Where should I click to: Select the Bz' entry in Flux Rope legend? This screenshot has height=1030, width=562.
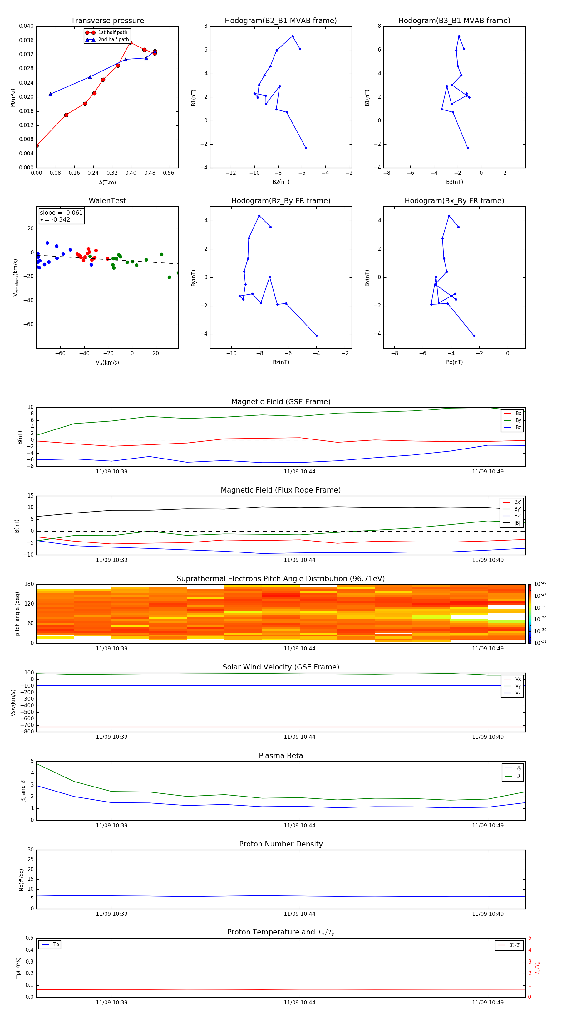(x=512, y=516)
